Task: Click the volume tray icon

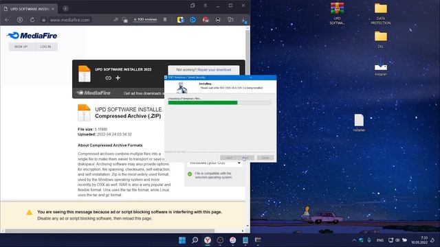Action: pos(397,240)
